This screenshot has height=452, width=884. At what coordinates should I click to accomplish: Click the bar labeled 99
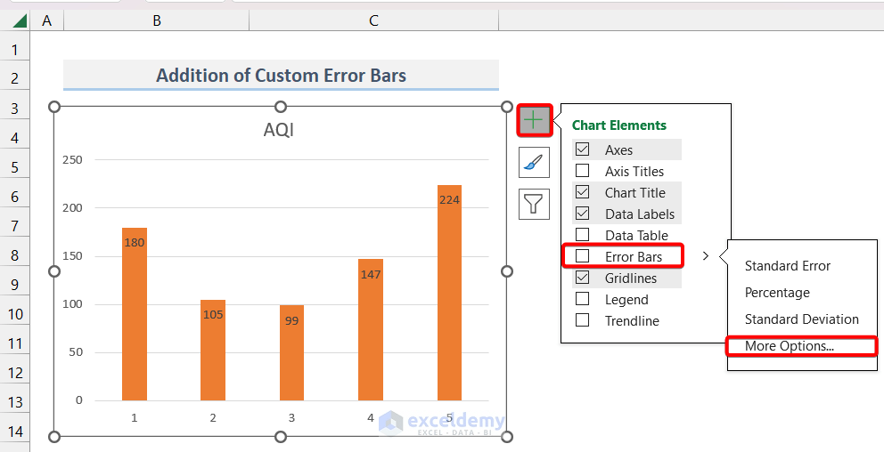[x=291, y=353]
